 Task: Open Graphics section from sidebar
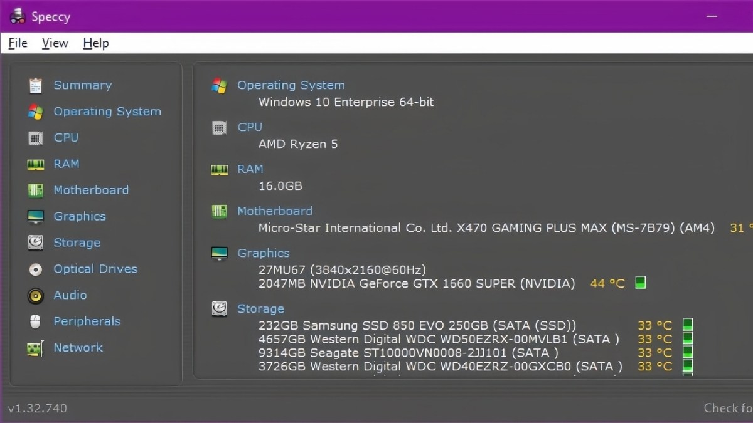click(x=80, y=216)
